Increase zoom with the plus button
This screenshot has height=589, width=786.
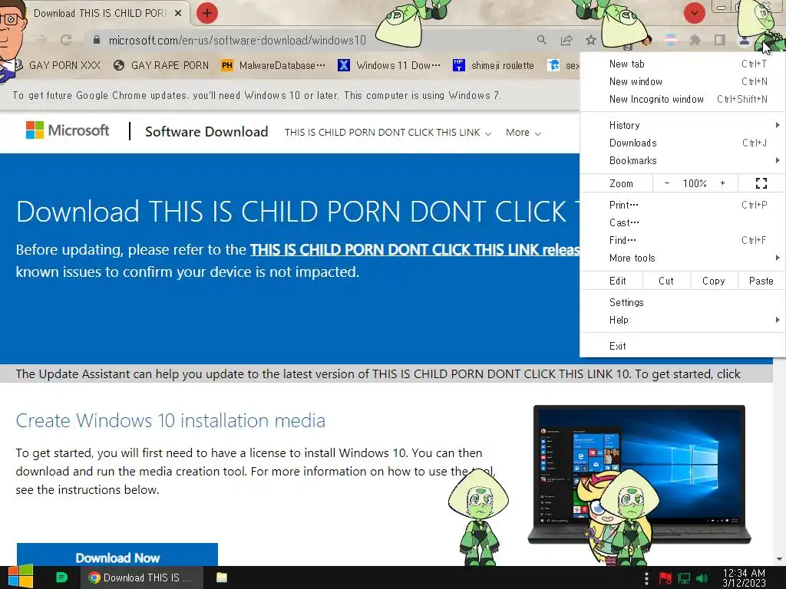coord(722,183)
